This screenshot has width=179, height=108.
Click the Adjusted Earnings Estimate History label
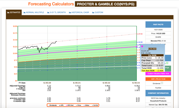click(x=17, y=94)
